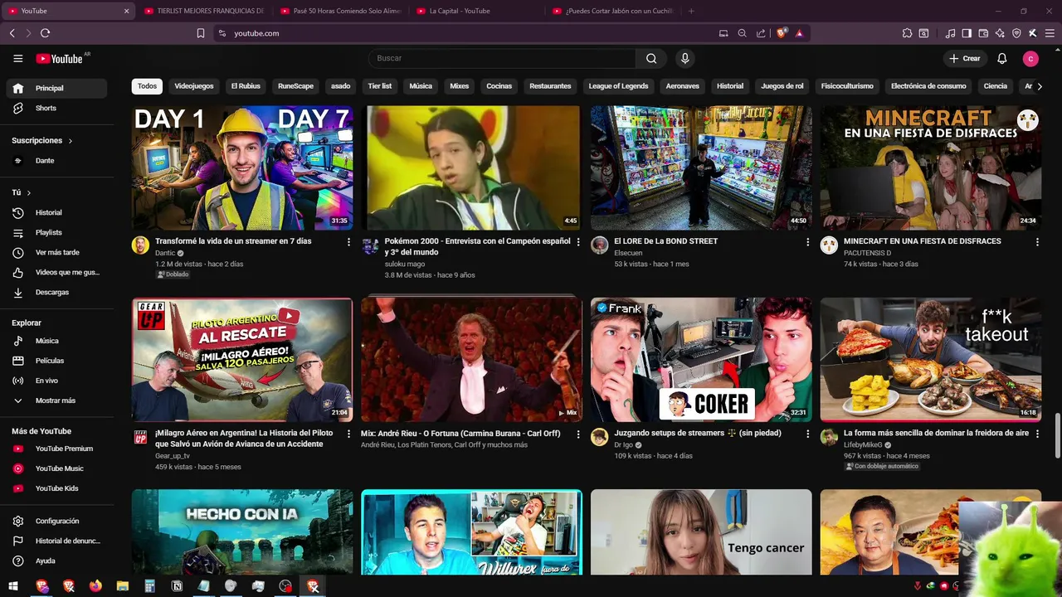1062x597 pixels.
Task: Open Descargas in the sidebar
Action: (x=56, y=292)
